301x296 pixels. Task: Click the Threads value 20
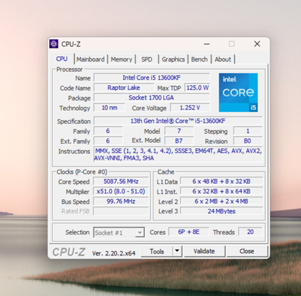coord(250,232)
